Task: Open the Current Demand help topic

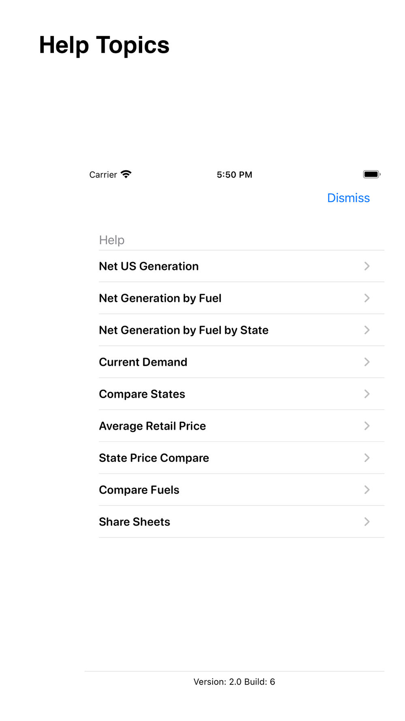Action: point(143,362)
